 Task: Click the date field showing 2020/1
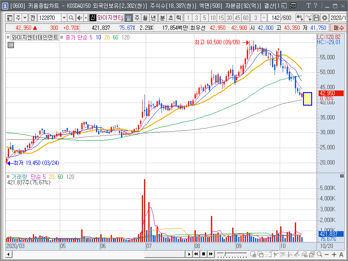point(338,18)
